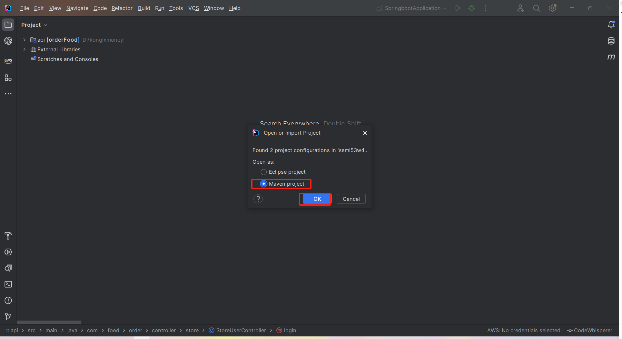Viewport: 622px width, 339px height.
Task: Open the AWS Toolkit sidebar icon
Action: [x=8, y=61]
